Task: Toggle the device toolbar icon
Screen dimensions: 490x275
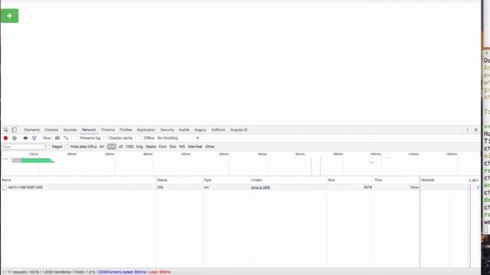Action: pyautogui.click(x=14, y=130)
